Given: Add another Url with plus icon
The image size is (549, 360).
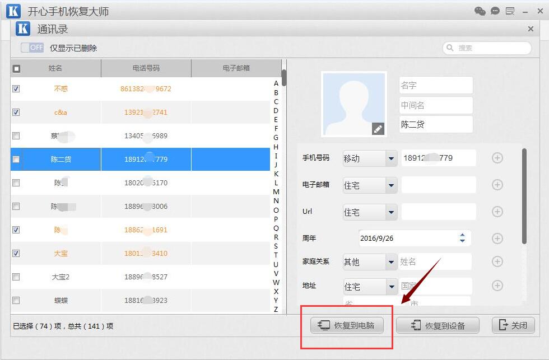Looking at the screenshot, I should pyautogui.click(x=497, y=212).
